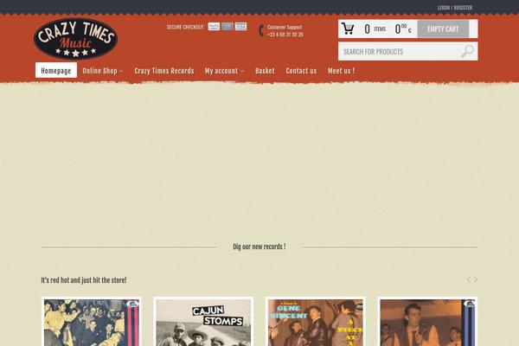Click the customer support phone icon

pyautogui.click(x=261, y=30)
